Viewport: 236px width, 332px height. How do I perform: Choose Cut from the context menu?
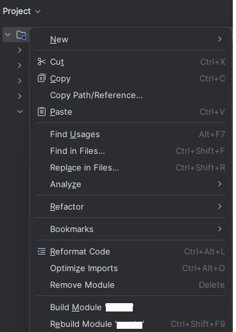coord(130,62)
